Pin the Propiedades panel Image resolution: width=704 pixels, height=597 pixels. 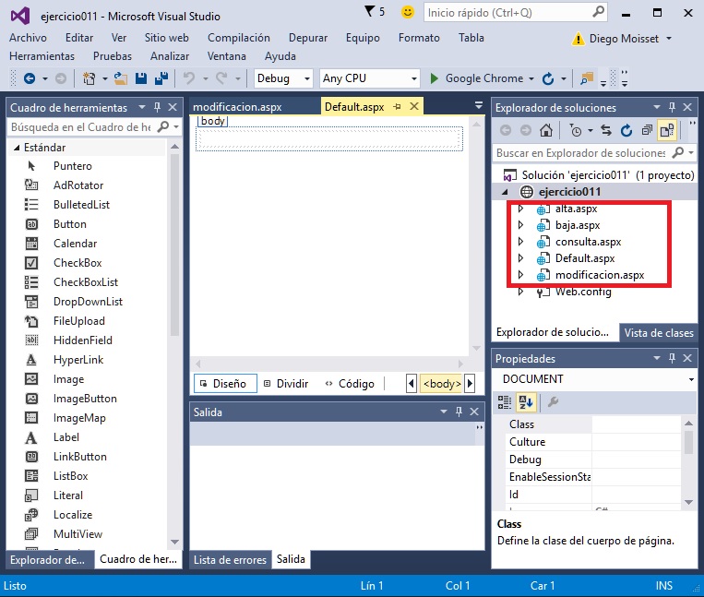672,358
